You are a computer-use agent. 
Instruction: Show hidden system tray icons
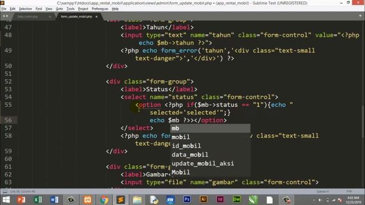(314, 200)
